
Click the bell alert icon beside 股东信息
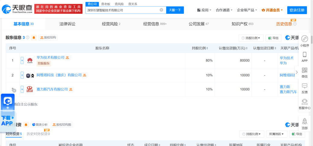click(x=34, y=38)
